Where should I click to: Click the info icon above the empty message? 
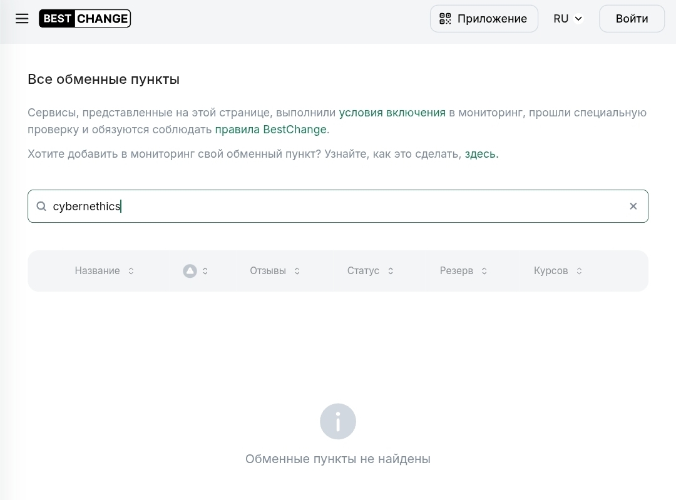point(337,421)
